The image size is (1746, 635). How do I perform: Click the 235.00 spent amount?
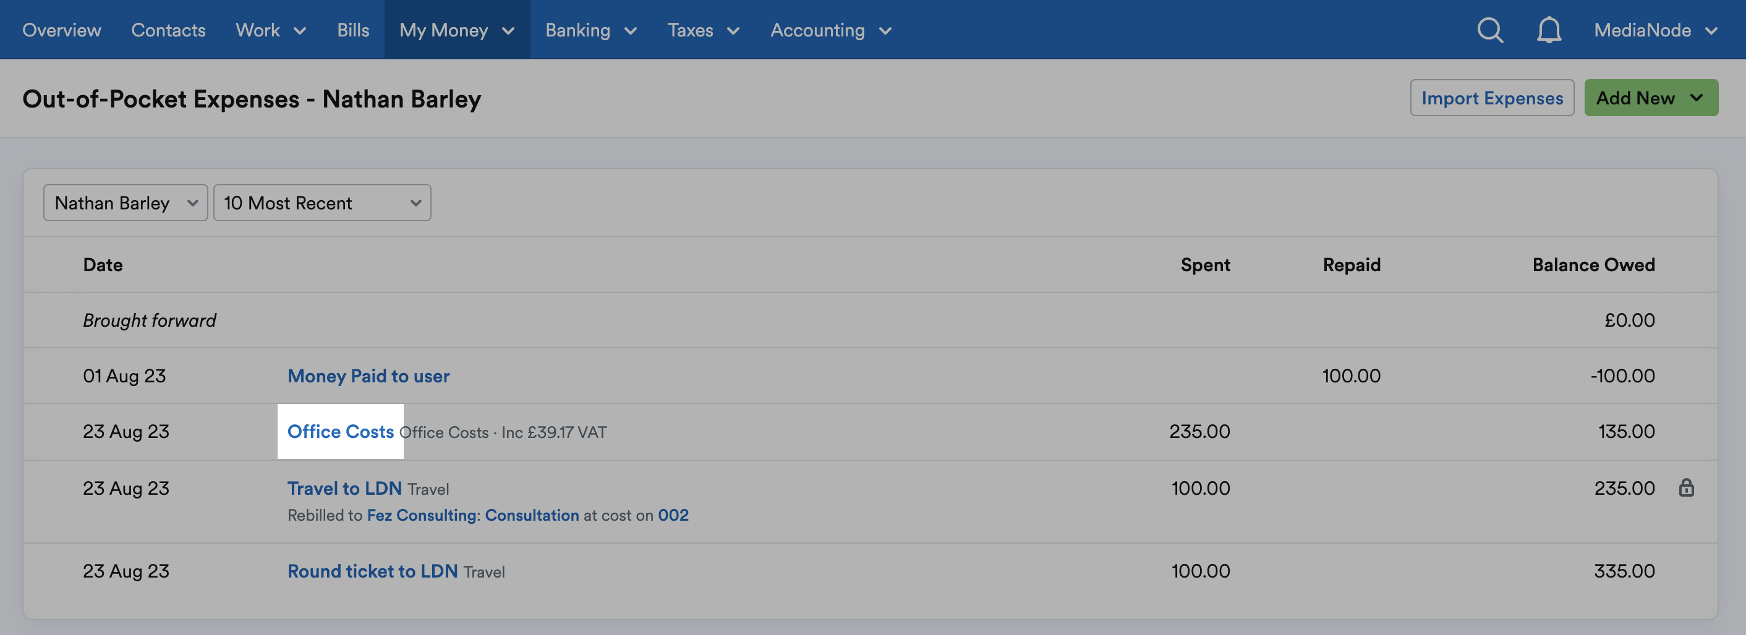pos(1199,431)
